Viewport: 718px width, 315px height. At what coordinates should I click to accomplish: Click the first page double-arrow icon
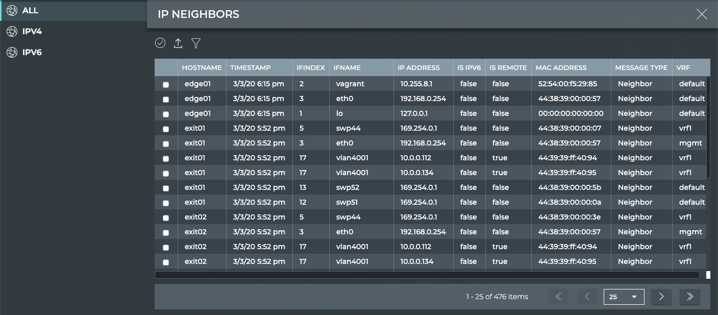coord(558,297)
